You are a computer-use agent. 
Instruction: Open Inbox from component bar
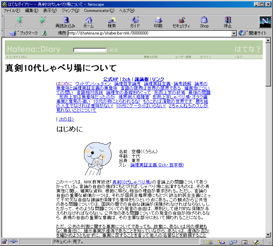tap(221, 242)
